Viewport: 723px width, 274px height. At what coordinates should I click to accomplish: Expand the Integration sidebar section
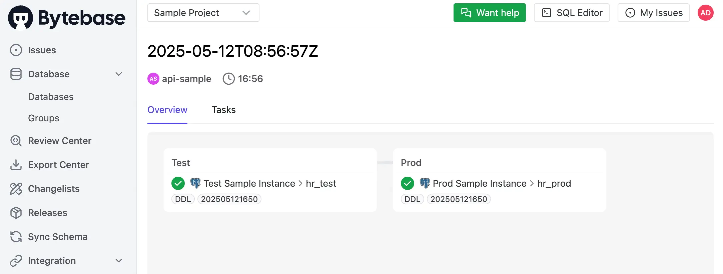[x=119, y=261]
